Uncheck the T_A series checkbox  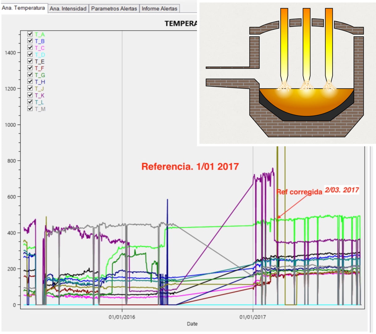30,34
